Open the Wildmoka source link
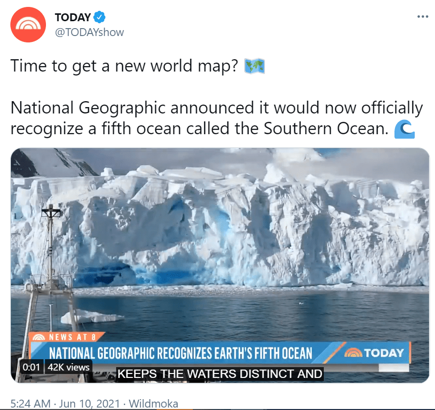This screenshot has width=435, height=410. 153,404
